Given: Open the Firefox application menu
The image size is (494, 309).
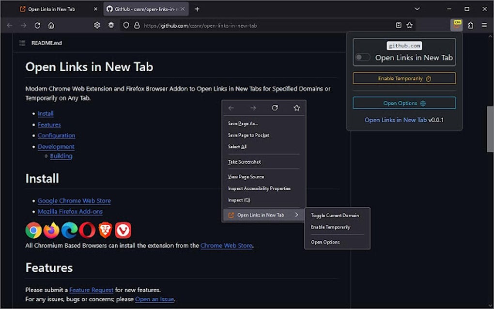Looking at the screenshot, I should pyautogui.click(x=484, y=25).
